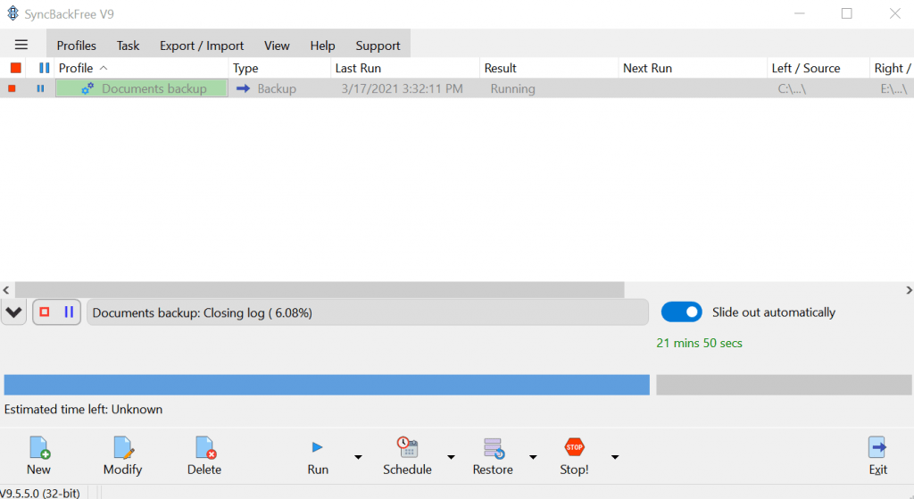Click the Closing log status text
Screen dimensions: 914x499
pyautogui.click(x=203, y=313)
